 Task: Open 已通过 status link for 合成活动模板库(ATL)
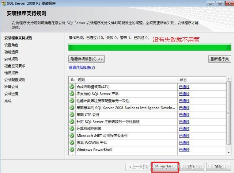click(x=184, y=87)
